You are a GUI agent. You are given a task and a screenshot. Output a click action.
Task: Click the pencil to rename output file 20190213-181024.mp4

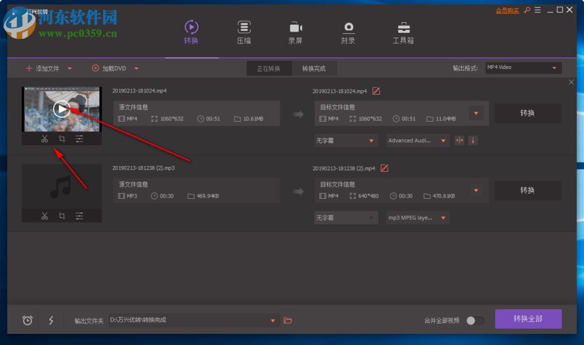pos(376,91)
